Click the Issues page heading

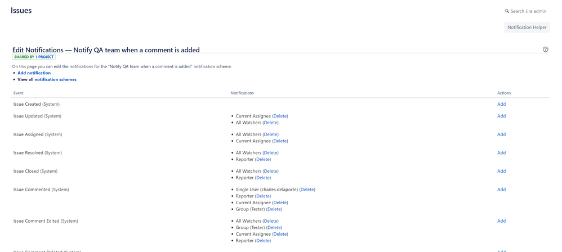21,10
